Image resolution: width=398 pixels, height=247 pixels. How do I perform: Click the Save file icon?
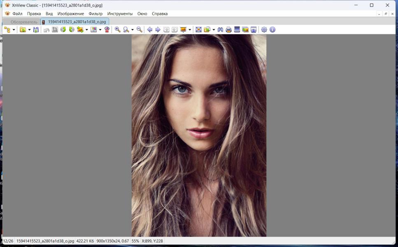click(x=36, y=30)
